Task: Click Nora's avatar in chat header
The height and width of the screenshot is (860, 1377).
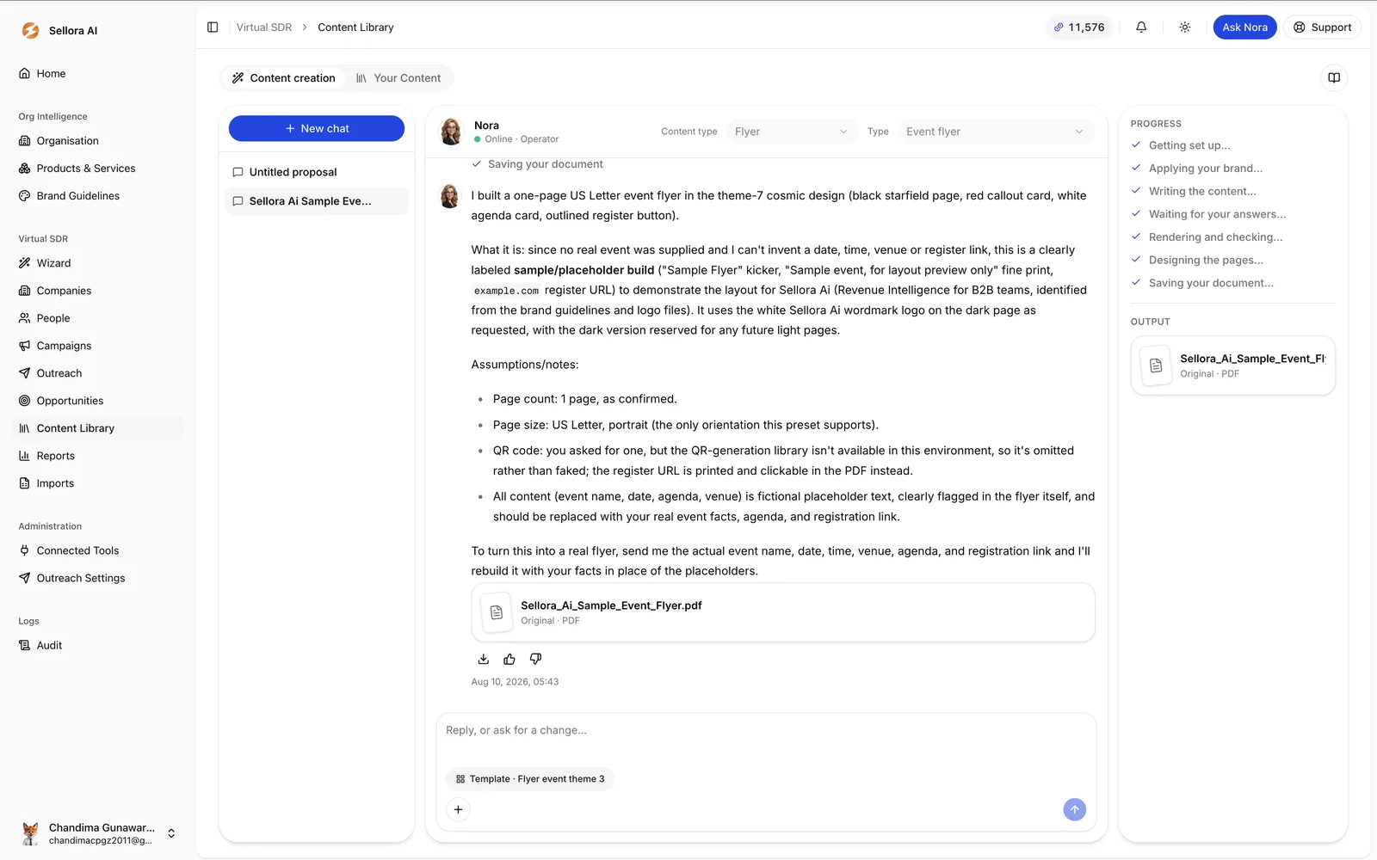Action: tap(451, 132)
